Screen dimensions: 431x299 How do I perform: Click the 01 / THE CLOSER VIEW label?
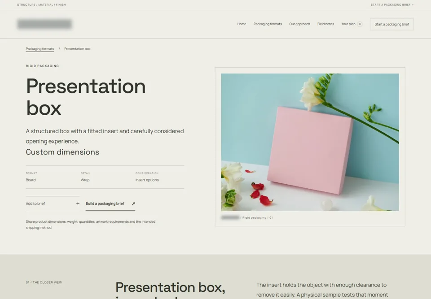coord(44,282)
